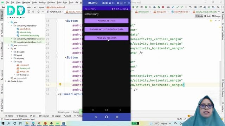This screenshot has height=126, width=225.
Task: Click the Profiler gauge icon in toolbar
Action: click(x=154, y=7)
